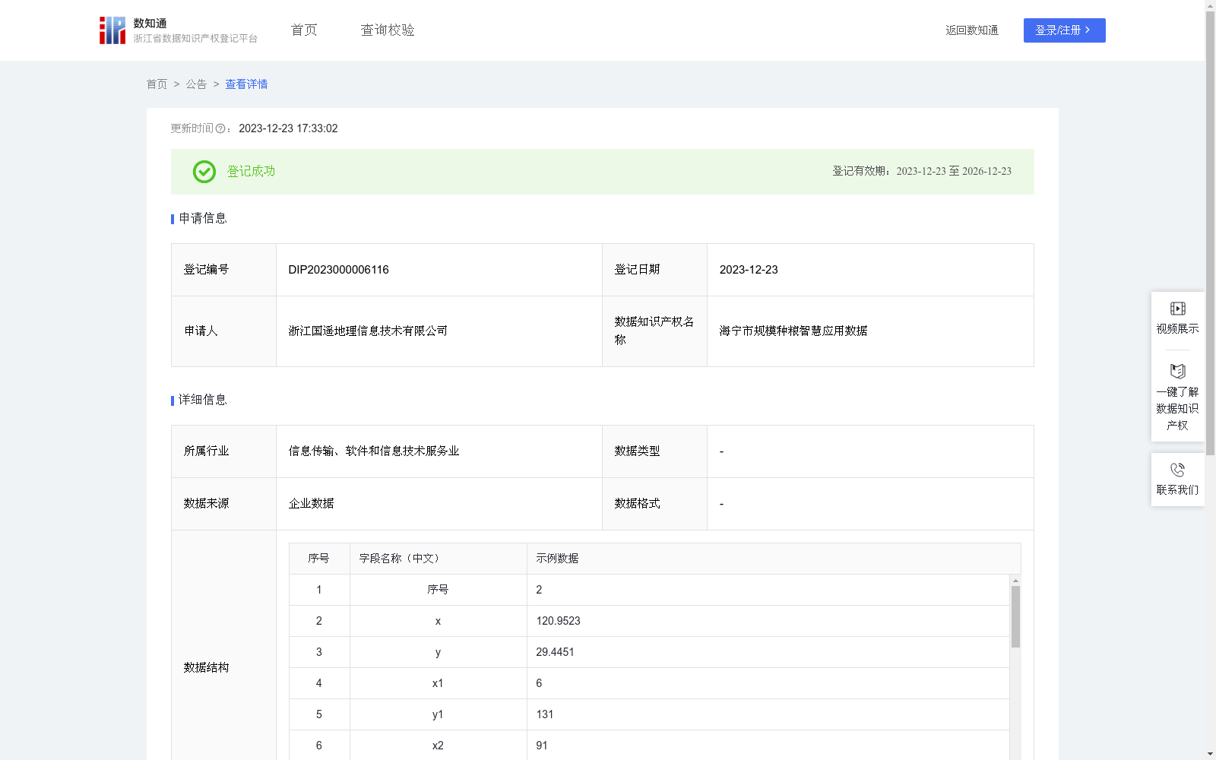Click the field name y1 cell
Screen dimensions: 1216x760
click(438, 714)
